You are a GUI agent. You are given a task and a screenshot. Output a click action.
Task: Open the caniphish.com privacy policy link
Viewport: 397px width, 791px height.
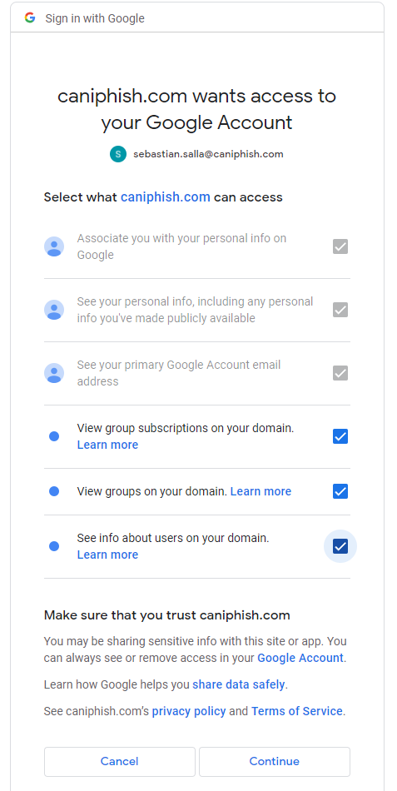point(189,711)
